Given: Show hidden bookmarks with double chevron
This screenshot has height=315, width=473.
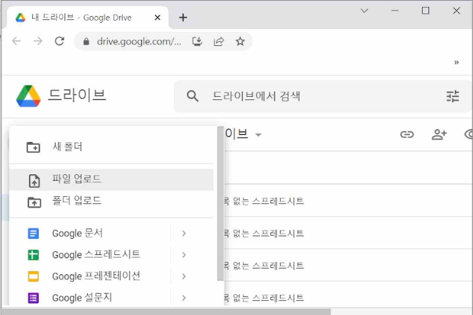Looking at the screenshot, I should [x=456, y=62].
